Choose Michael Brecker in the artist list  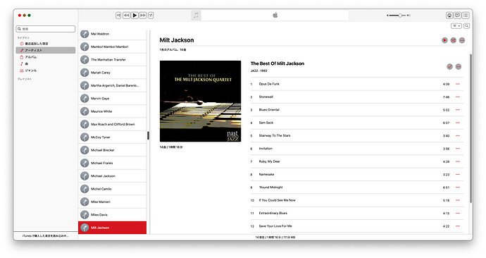coord(112,150)
